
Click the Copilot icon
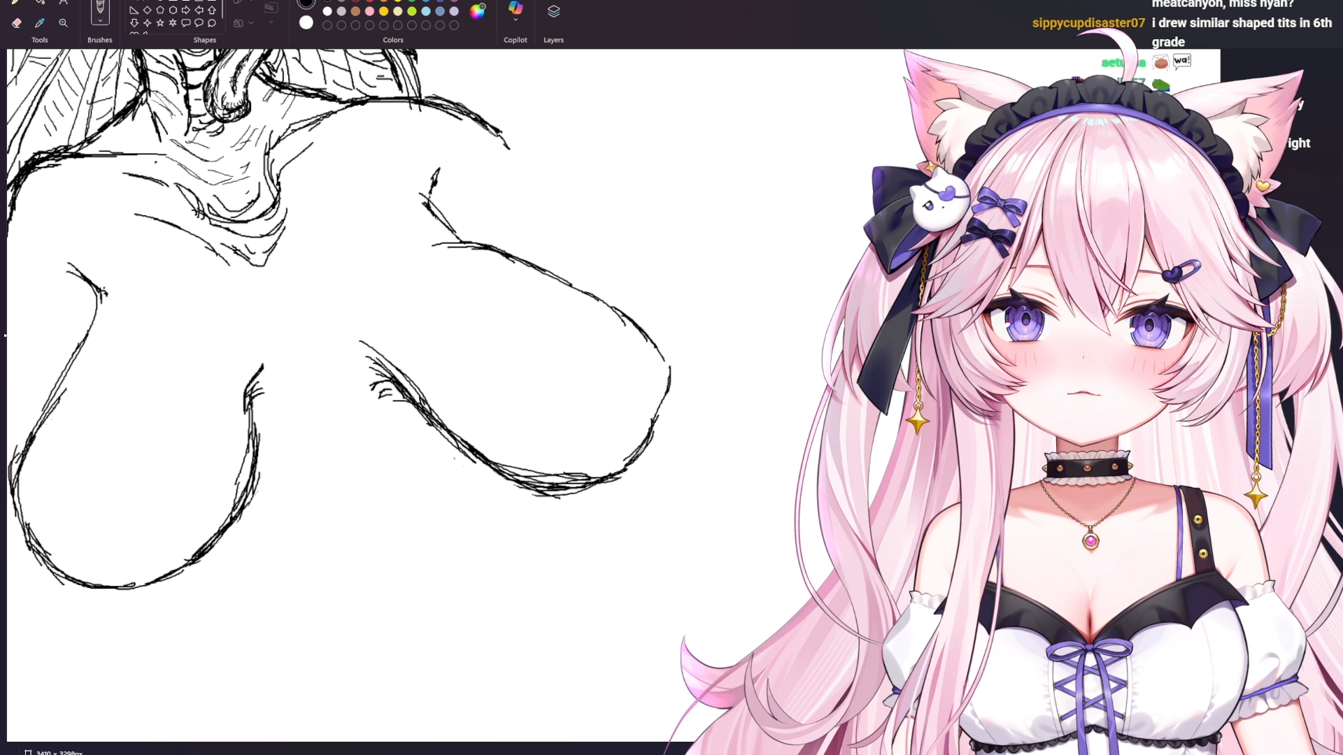pyautogui.click(x=516, y=8)
